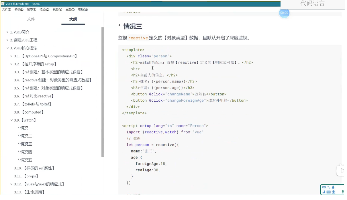Image resolution: width=347 pixels, height=200 pixels.
Task: Switch to the 文件 sidebar tab
Action: tap(31, 19)
